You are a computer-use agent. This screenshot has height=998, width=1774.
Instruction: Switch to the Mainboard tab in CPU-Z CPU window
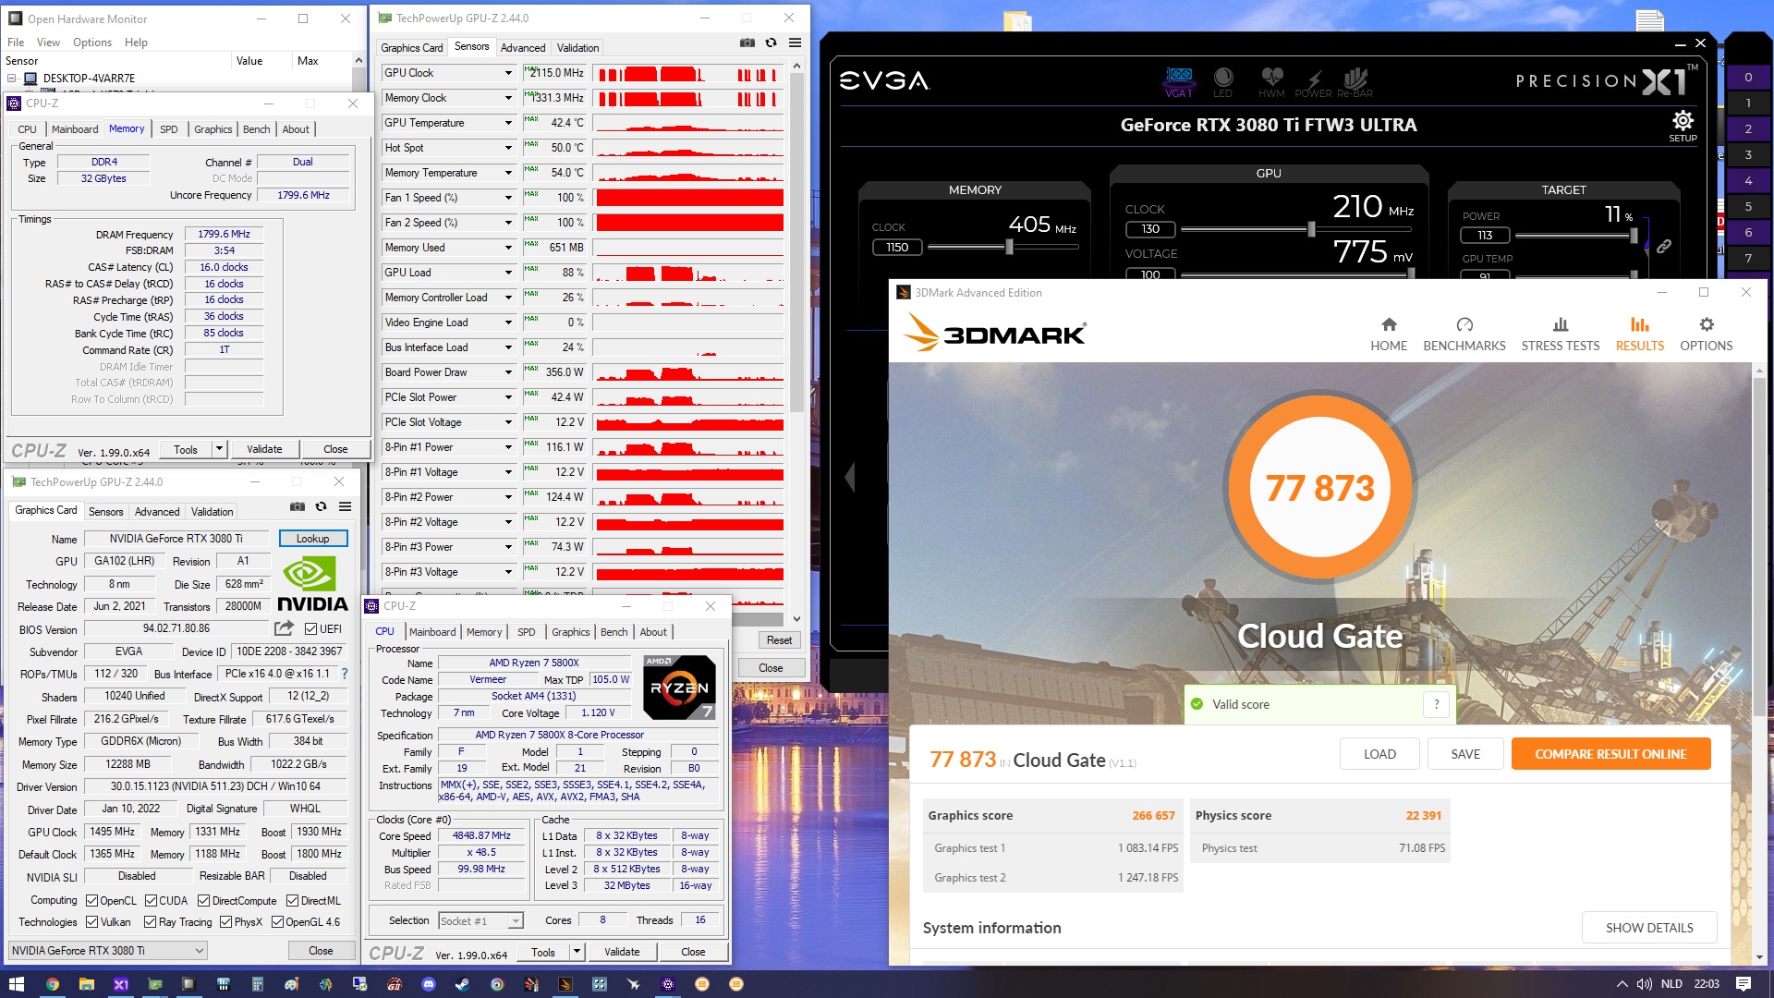pyautogui.click(x=432, y=632)
